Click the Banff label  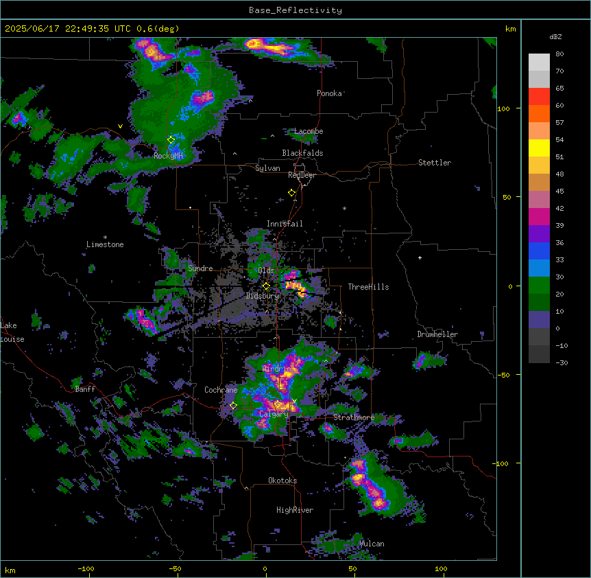pos(85,389)
